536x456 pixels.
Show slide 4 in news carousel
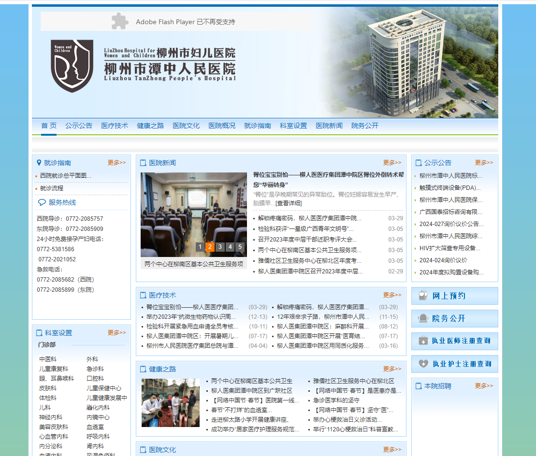[230, 247]
